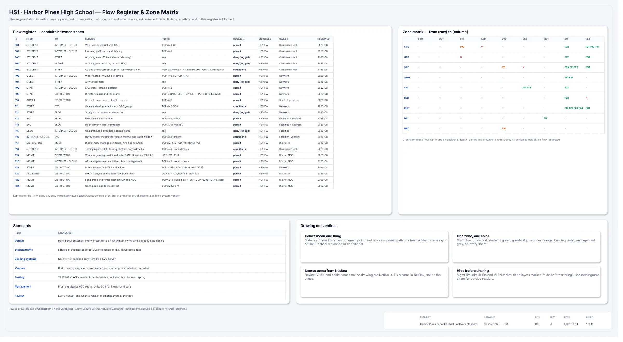Click 'Colors mean one thing' card
The image size is (623, 342).
(374, 247)
